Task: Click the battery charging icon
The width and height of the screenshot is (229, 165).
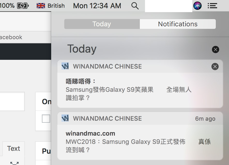Action: [23, 6]
